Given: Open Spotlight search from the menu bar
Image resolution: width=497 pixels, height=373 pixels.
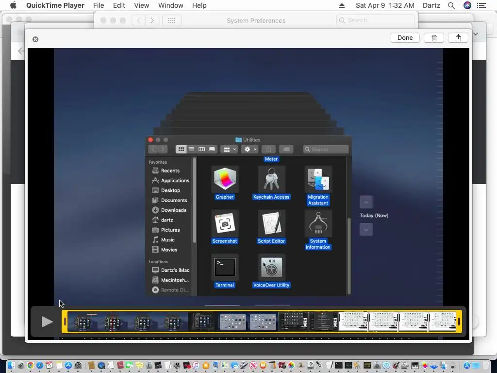Looking at the screenshot, I should click(451, 5).
